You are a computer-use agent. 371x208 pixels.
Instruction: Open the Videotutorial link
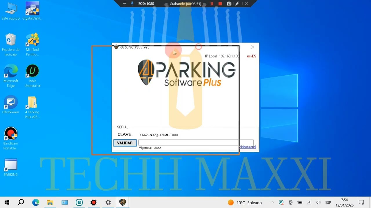(x=247, y=147)
